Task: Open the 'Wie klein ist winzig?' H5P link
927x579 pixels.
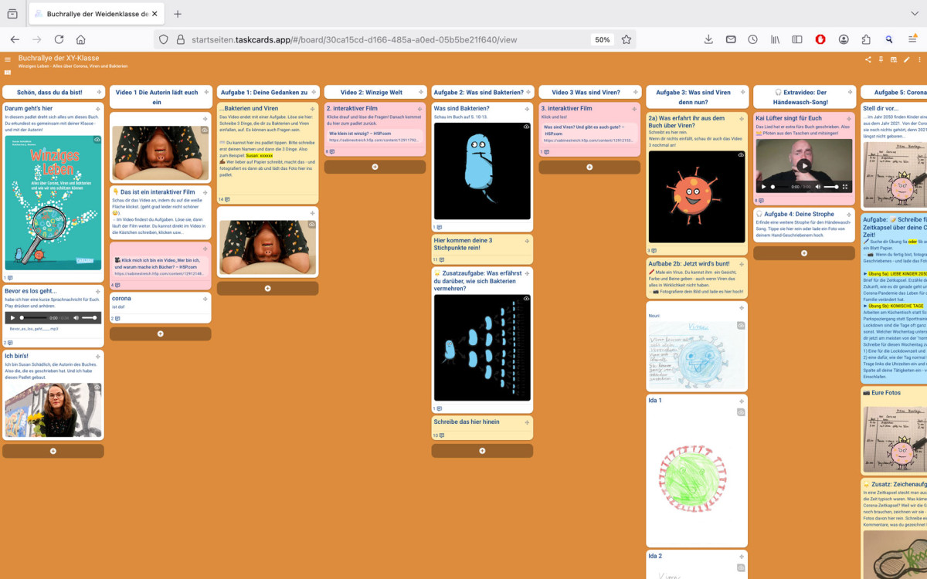Action: point(374,137)
